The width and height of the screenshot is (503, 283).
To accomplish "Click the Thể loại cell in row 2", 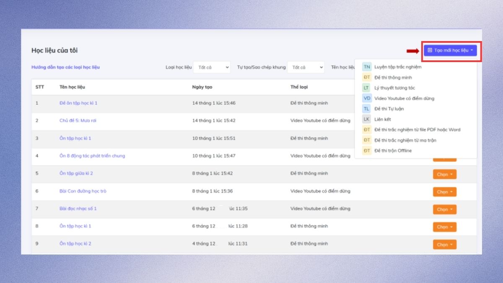I will (320, 120).
